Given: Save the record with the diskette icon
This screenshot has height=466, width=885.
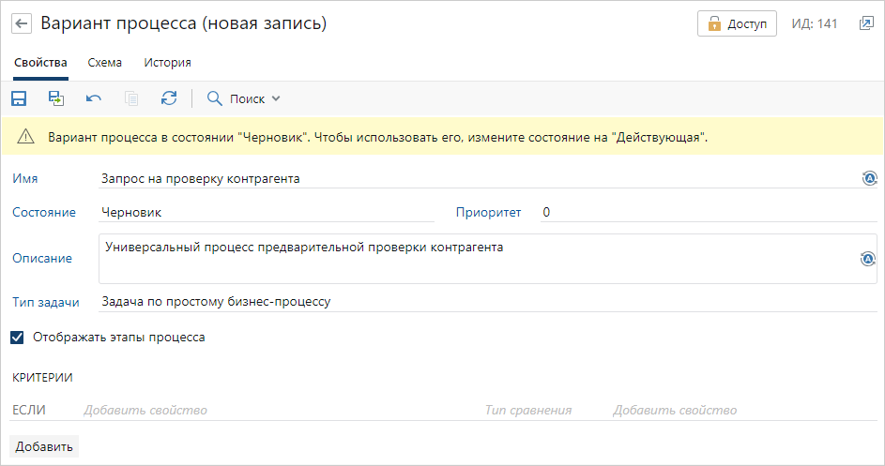Looking at the screenshot, I should (19, 98).
